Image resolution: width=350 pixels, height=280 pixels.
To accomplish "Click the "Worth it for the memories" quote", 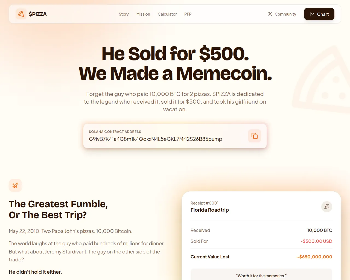I will (x=261, y=276).
